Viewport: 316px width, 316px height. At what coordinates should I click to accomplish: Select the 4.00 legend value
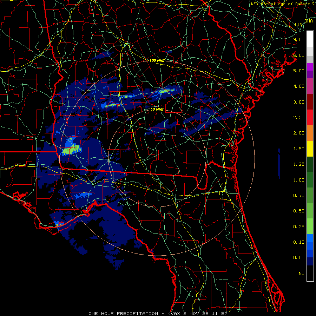click(299, 86)
